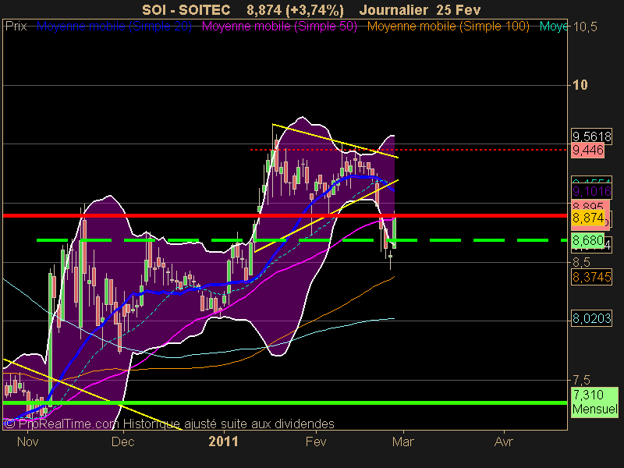
Task: Click the Nov date axis label
Action: click(28, 441)
